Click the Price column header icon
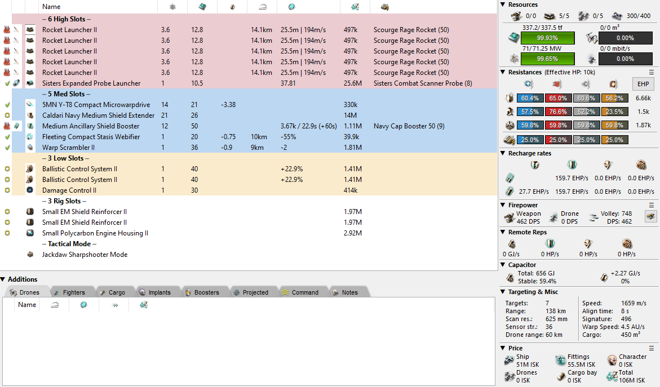Viewport: 660px width, 387px height. (x=355, y=7)
